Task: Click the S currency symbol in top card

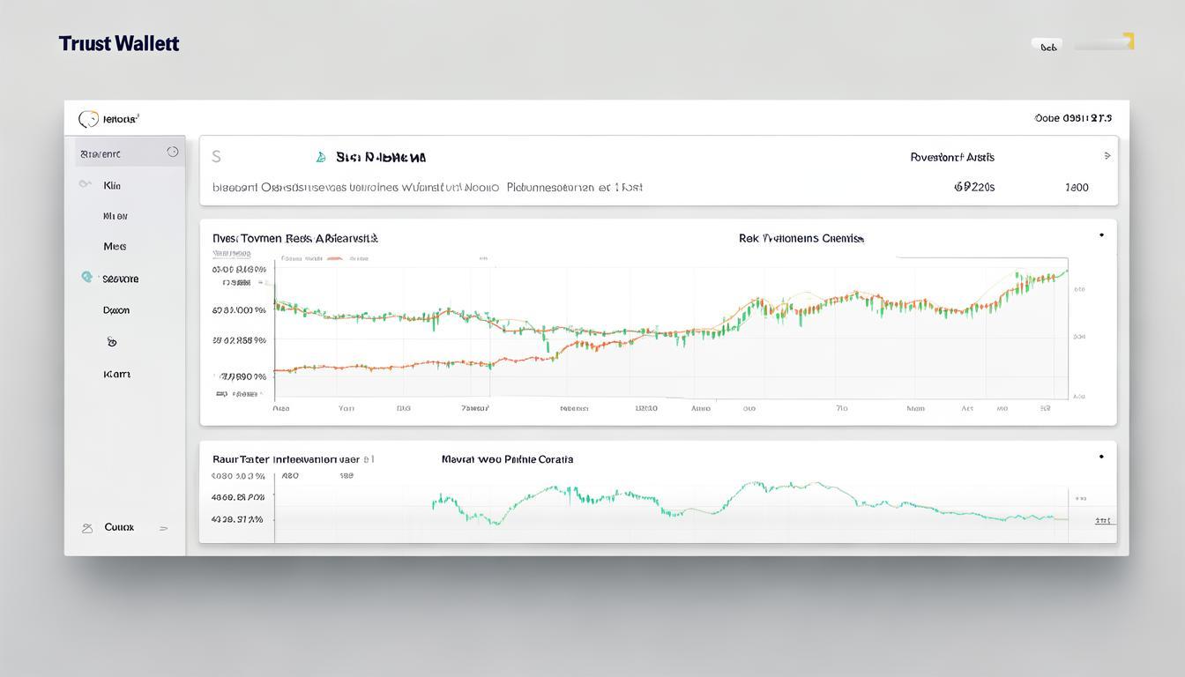Action: pyautogui.click(x=216, y=157)
